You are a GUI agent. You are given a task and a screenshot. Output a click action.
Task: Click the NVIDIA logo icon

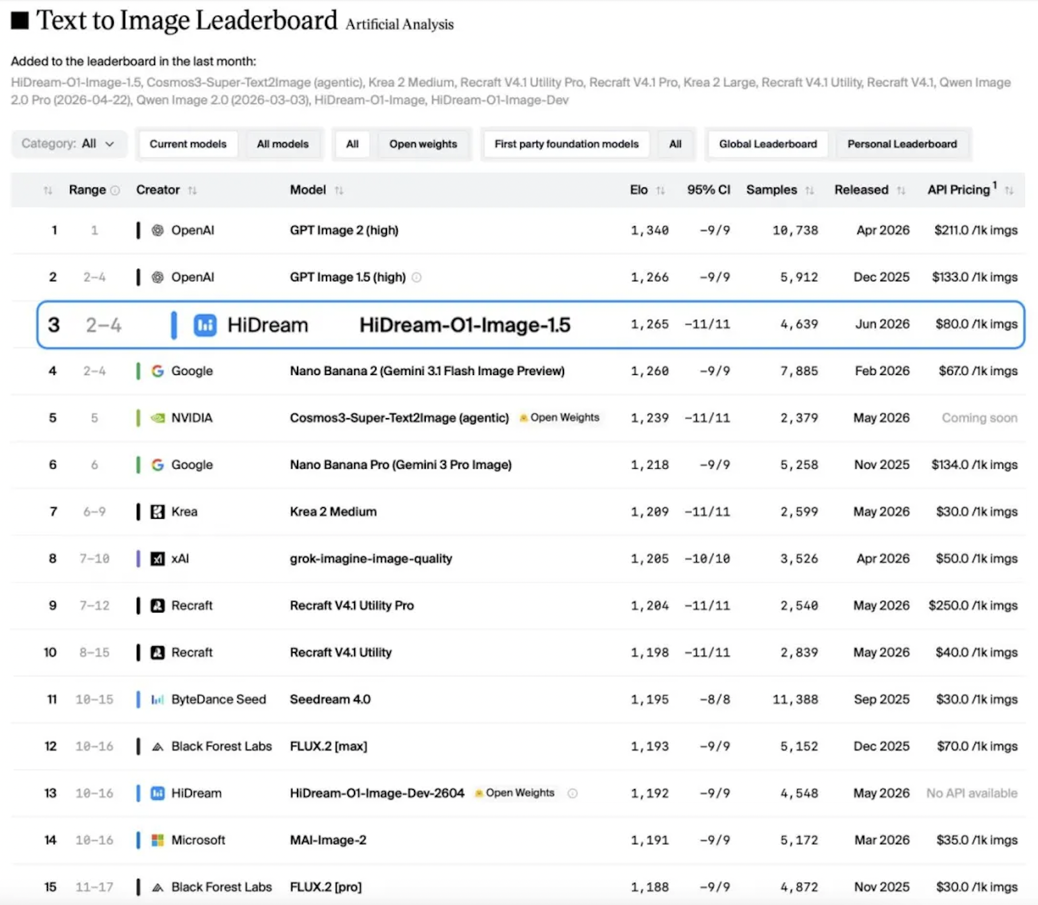pos(158,417)
